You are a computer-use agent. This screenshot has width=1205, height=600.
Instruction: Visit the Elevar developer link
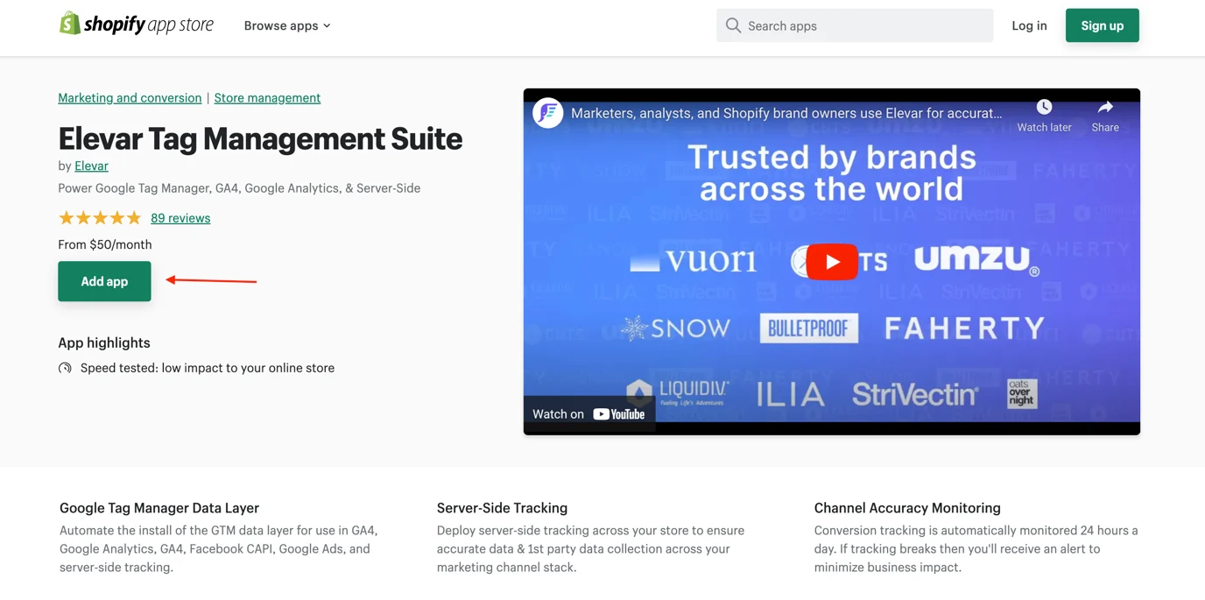(x=91, y=166)
